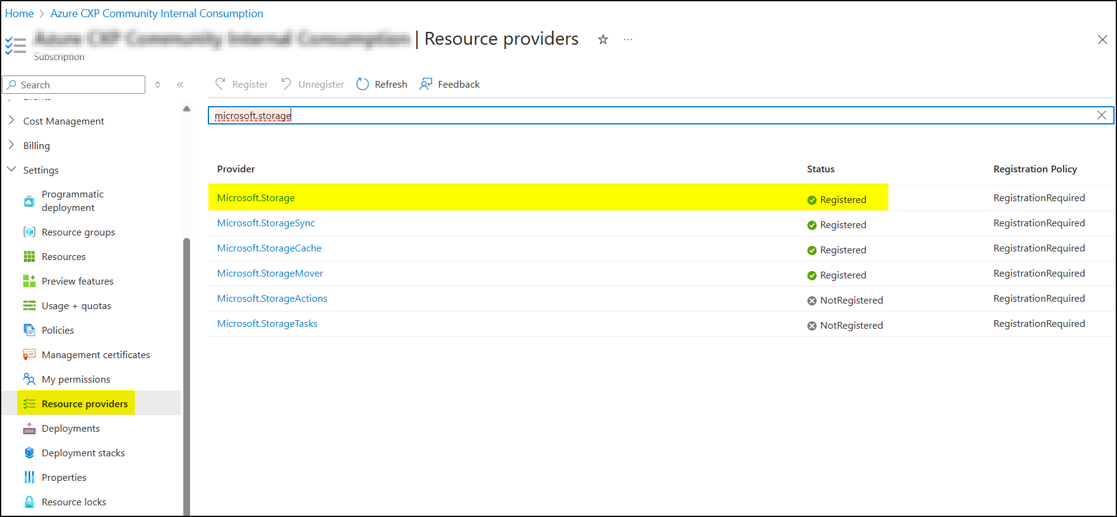Open the Microsoft.Storage provider link

point(256,197)
